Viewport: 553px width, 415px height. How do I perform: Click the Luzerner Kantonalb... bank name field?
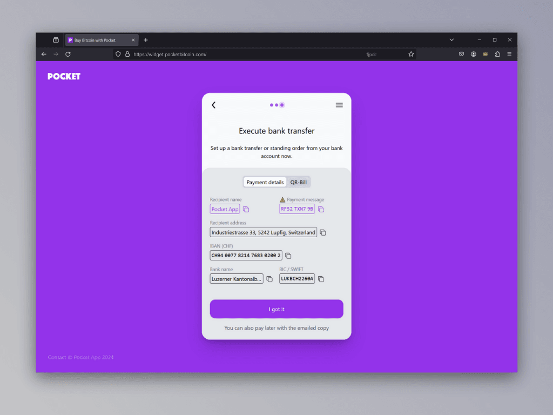coord(237,279)
